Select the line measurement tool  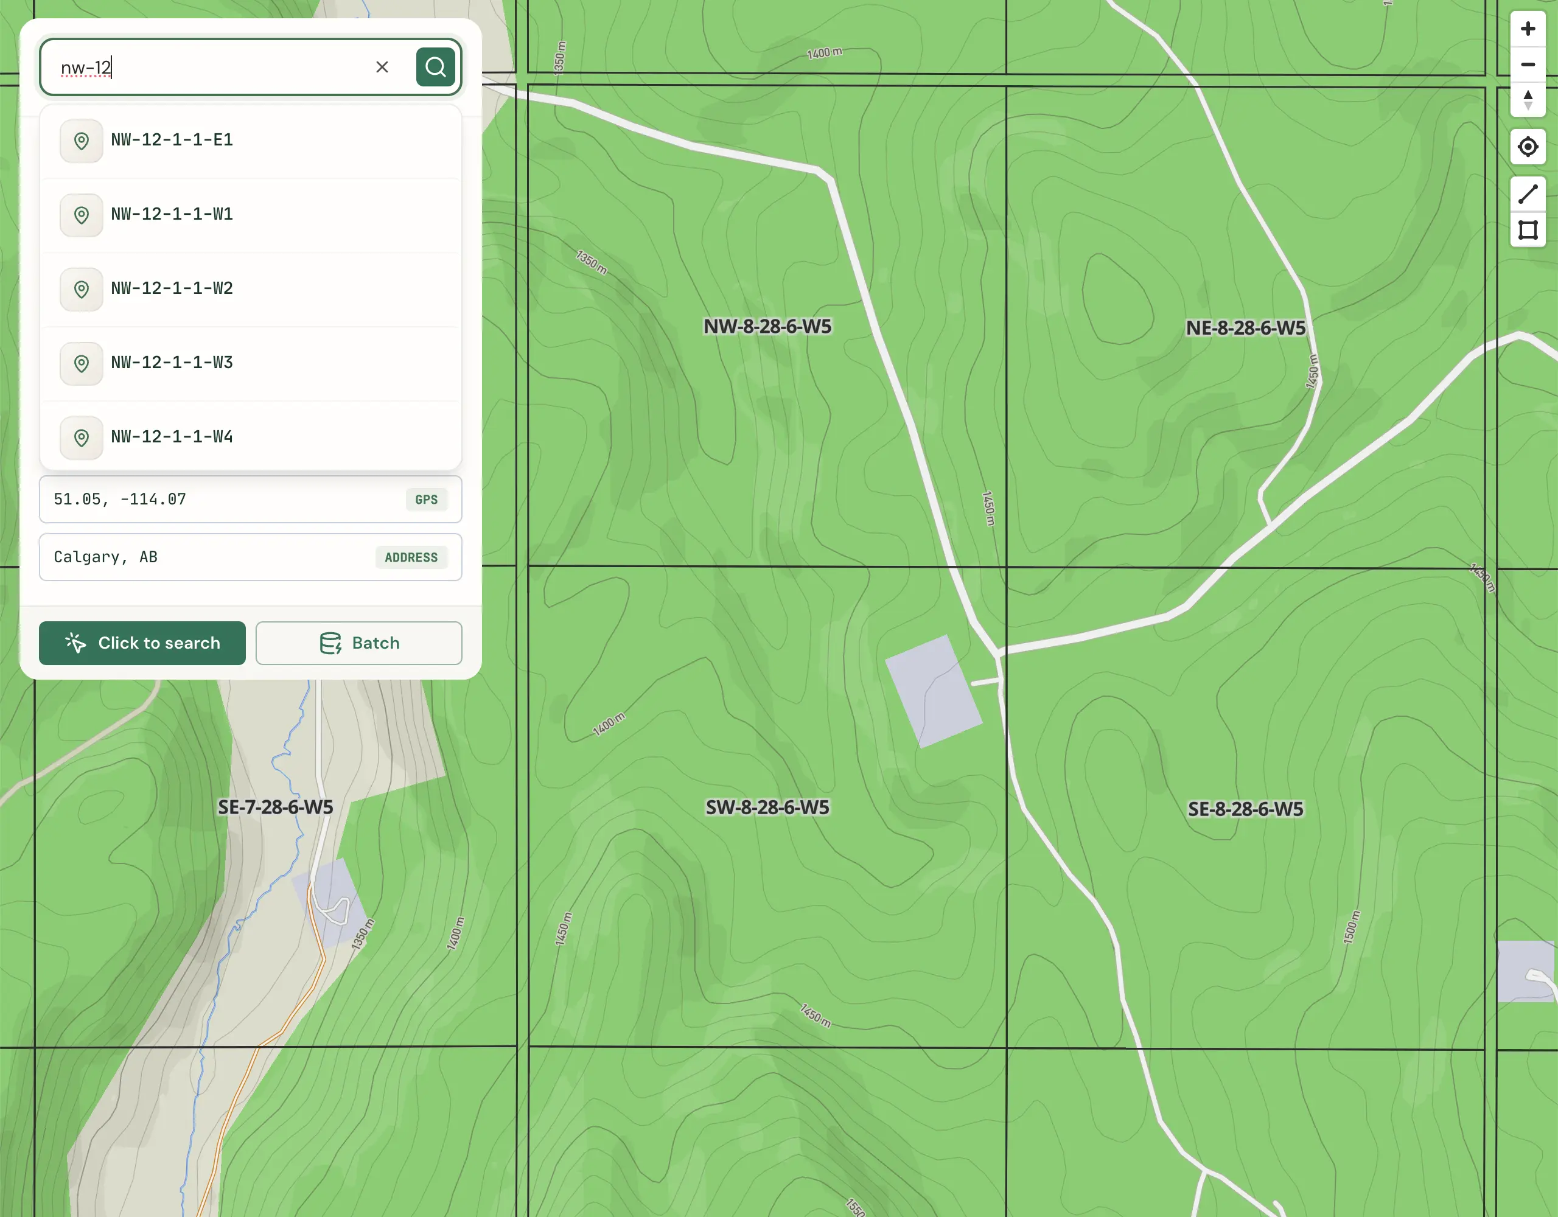click(1528, 194)
